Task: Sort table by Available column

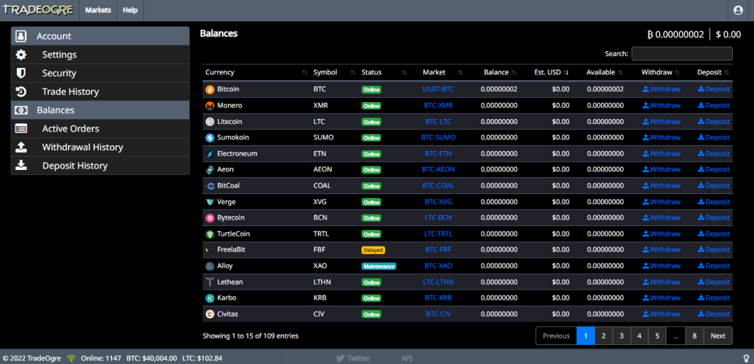Action: pos(601,72)
